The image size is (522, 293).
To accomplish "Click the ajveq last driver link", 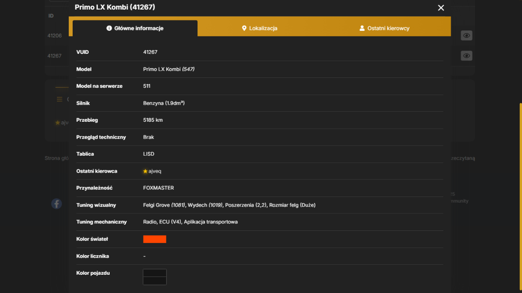I will [x=155, y=171].
